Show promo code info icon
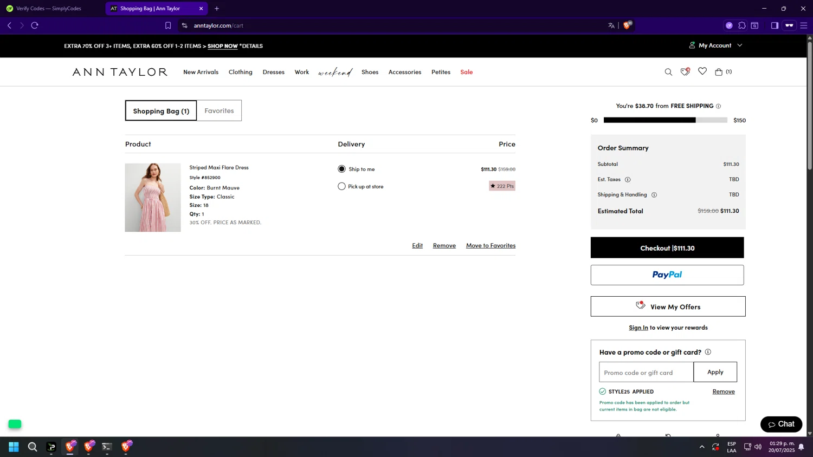 coord(708,352)
